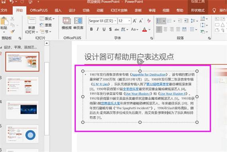Toggle text shadow S

[111, 29]
